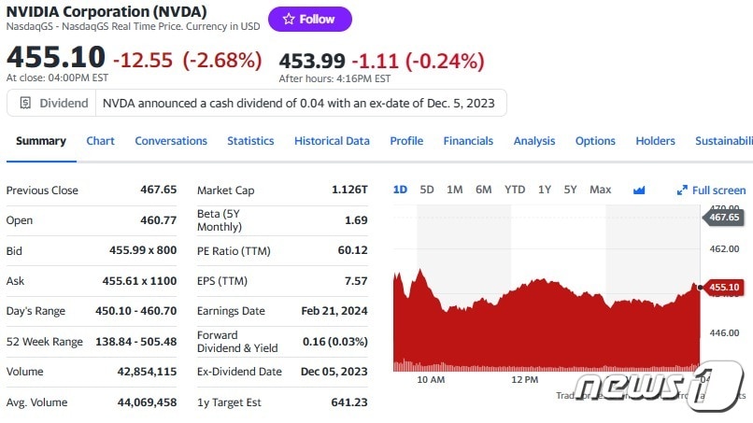753x423 pixels.
Task: Click the 455.10 current price marker
Action: pos(723,287)
